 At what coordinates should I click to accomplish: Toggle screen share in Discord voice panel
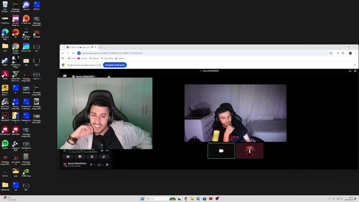pos(80,157)
